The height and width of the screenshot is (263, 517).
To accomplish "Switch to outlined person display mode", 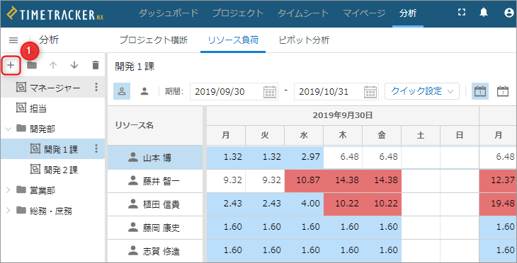I will click(122, 91).
